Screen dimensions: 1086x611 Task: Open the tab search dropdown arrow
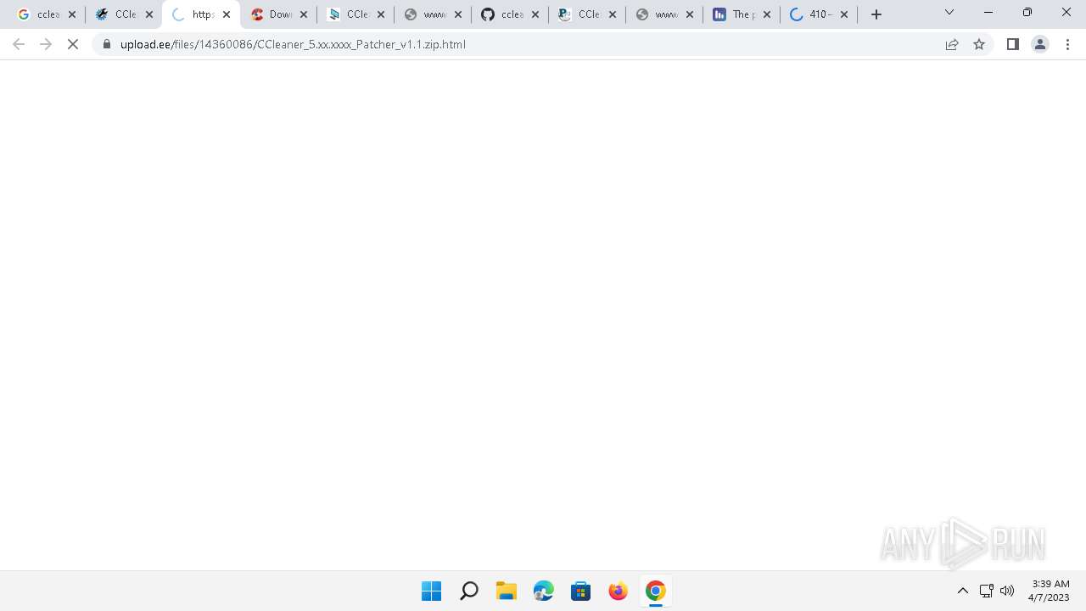[x=949, y=12]
